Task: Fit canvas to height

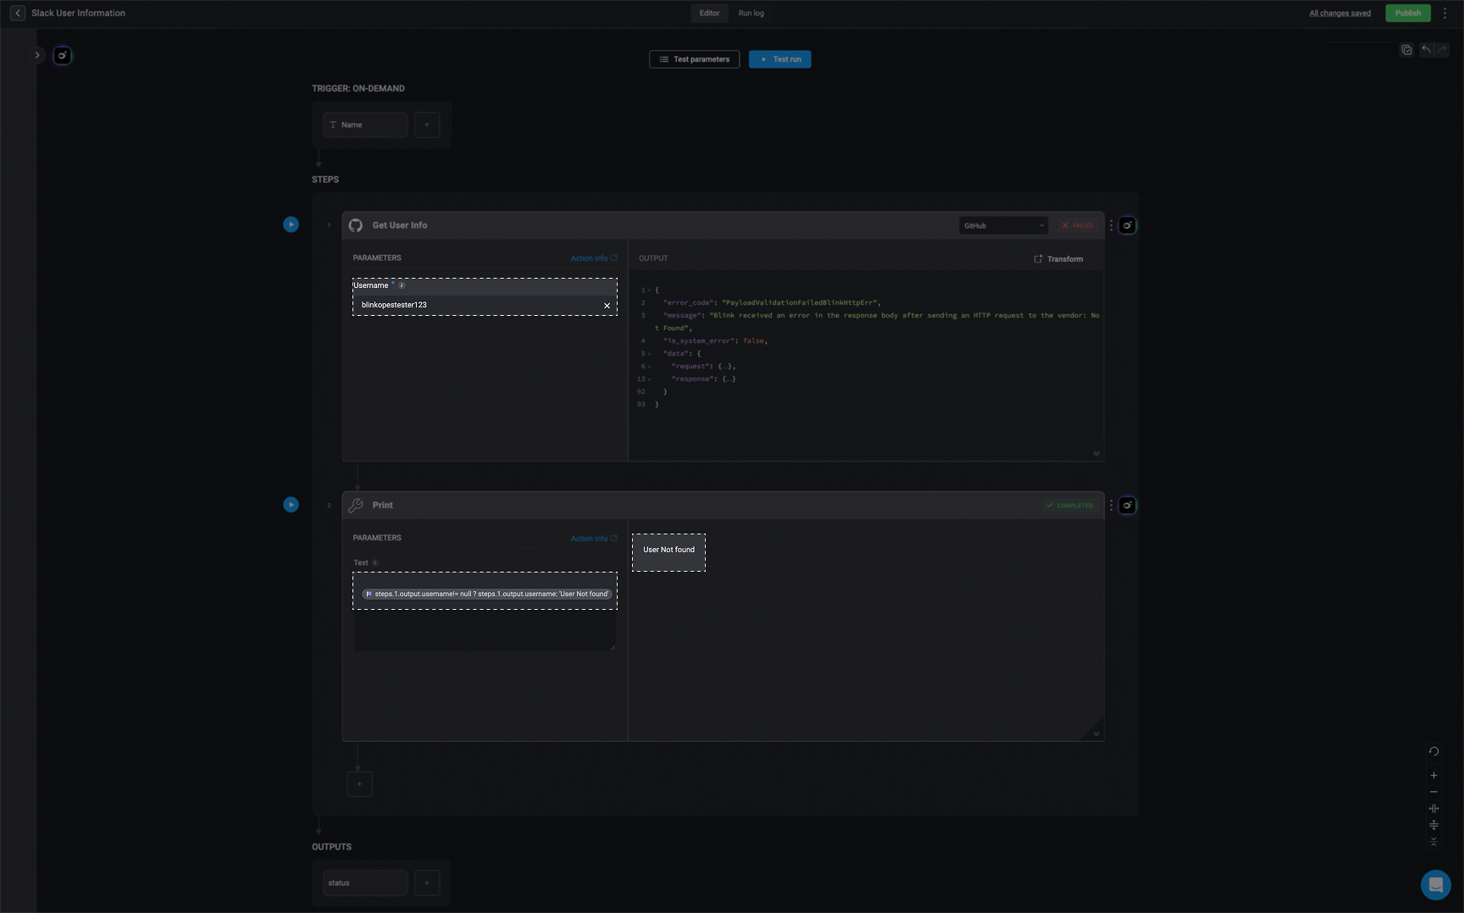Action: click(1433, 825)
